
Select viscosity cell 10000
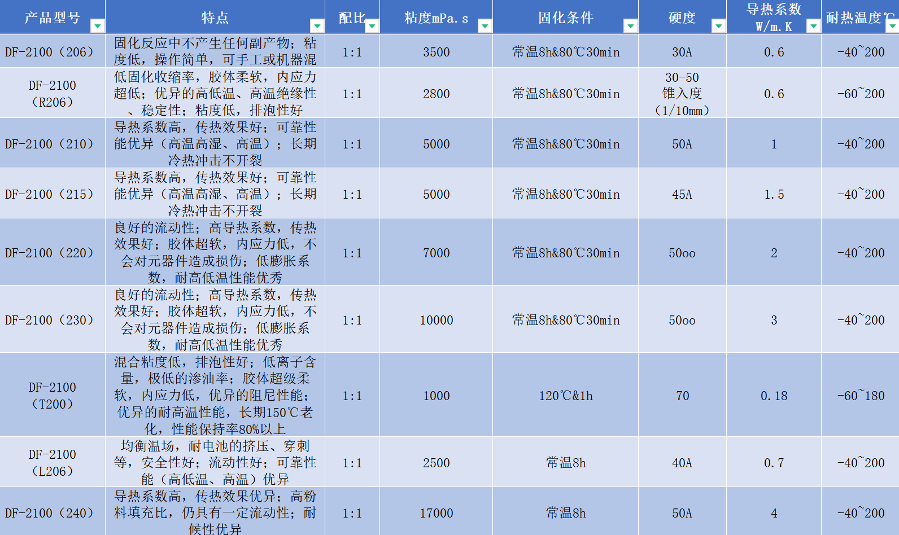[x=437, y=319]
